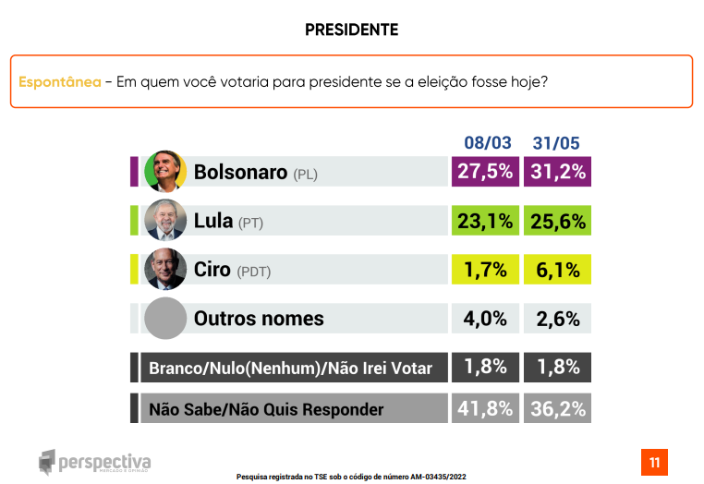This screenshot has height=484, width=704.
Task: Click the green color bar beside Lula
Action: pos(134,221)
